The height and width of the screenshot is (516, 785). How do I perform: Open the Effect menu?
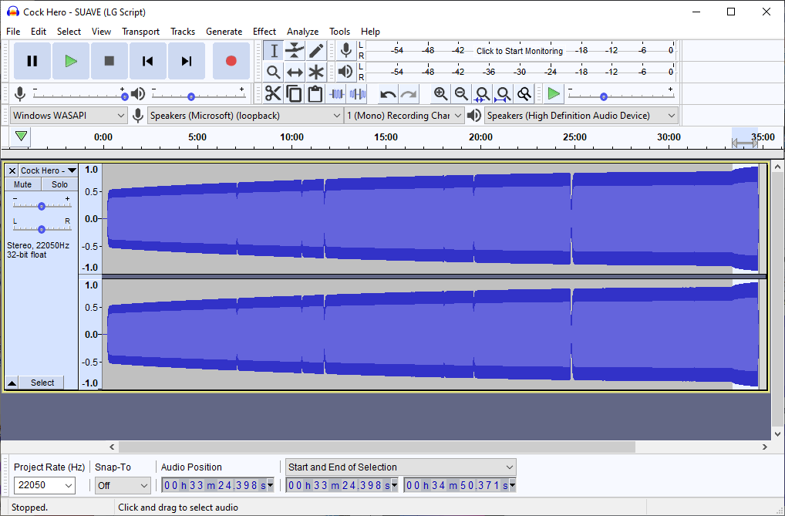[264, 31]
